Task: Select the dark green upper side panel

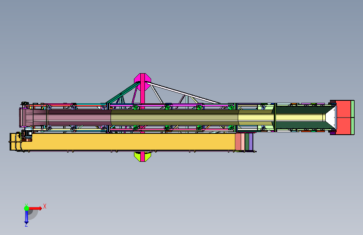Action: pos(304,110)
